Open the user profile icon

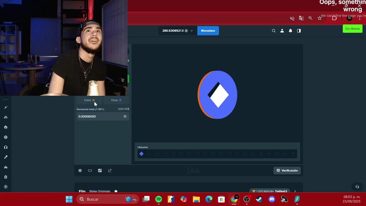click(x=282, y=31)
